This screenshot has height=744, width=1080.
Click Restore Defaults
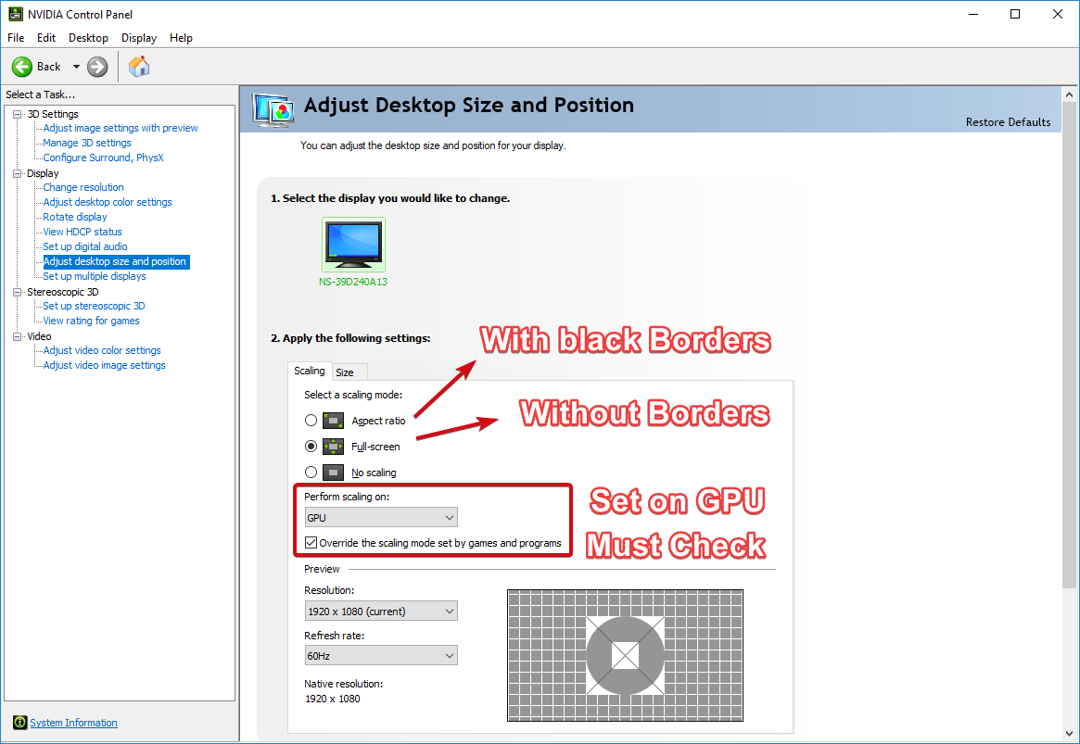[1008, 121]
